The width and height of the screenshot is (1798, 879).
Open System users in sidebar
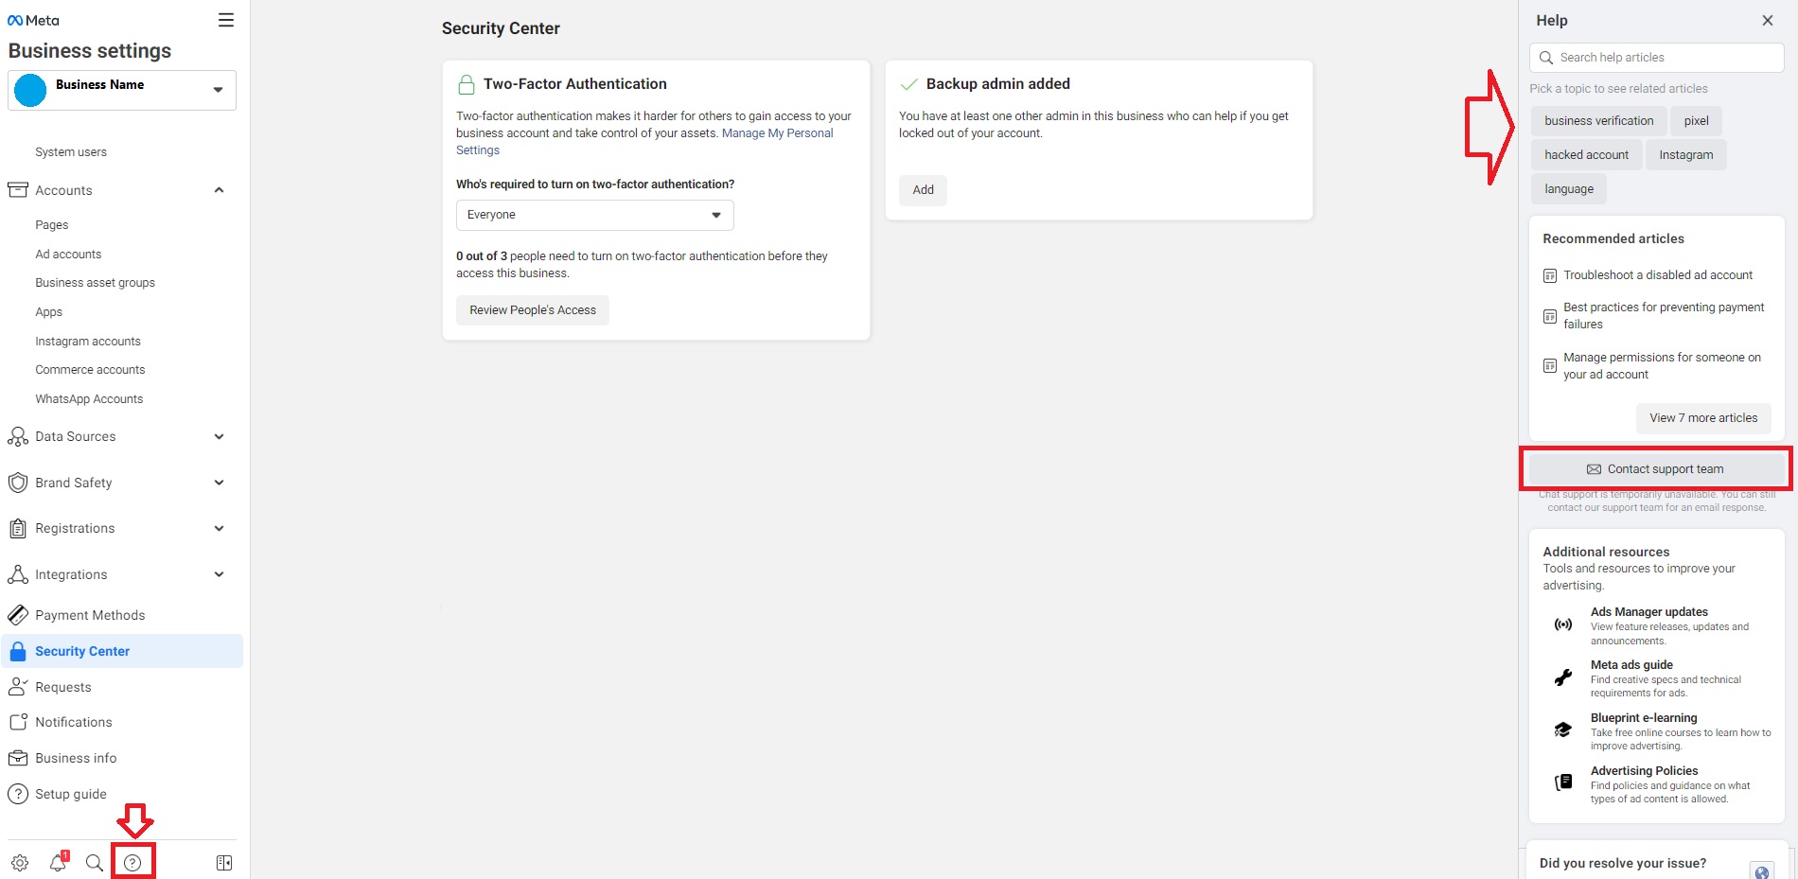pyautogui.click(x=71, y=152)
